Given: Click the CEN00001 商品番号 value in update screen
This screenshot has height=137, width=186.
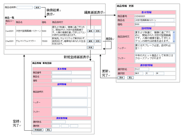Looking at the screenshot, I should (140, 16).
